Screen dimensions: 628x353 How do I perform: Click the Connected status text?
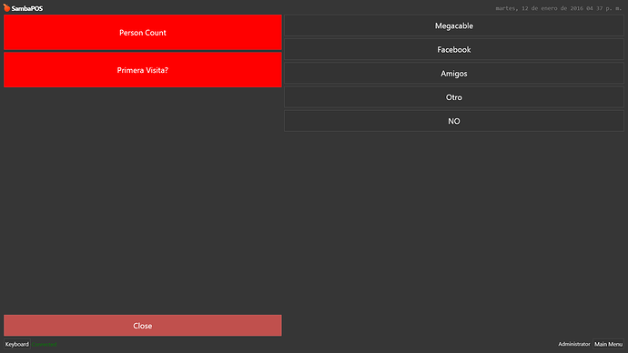(x=44, y=345)
